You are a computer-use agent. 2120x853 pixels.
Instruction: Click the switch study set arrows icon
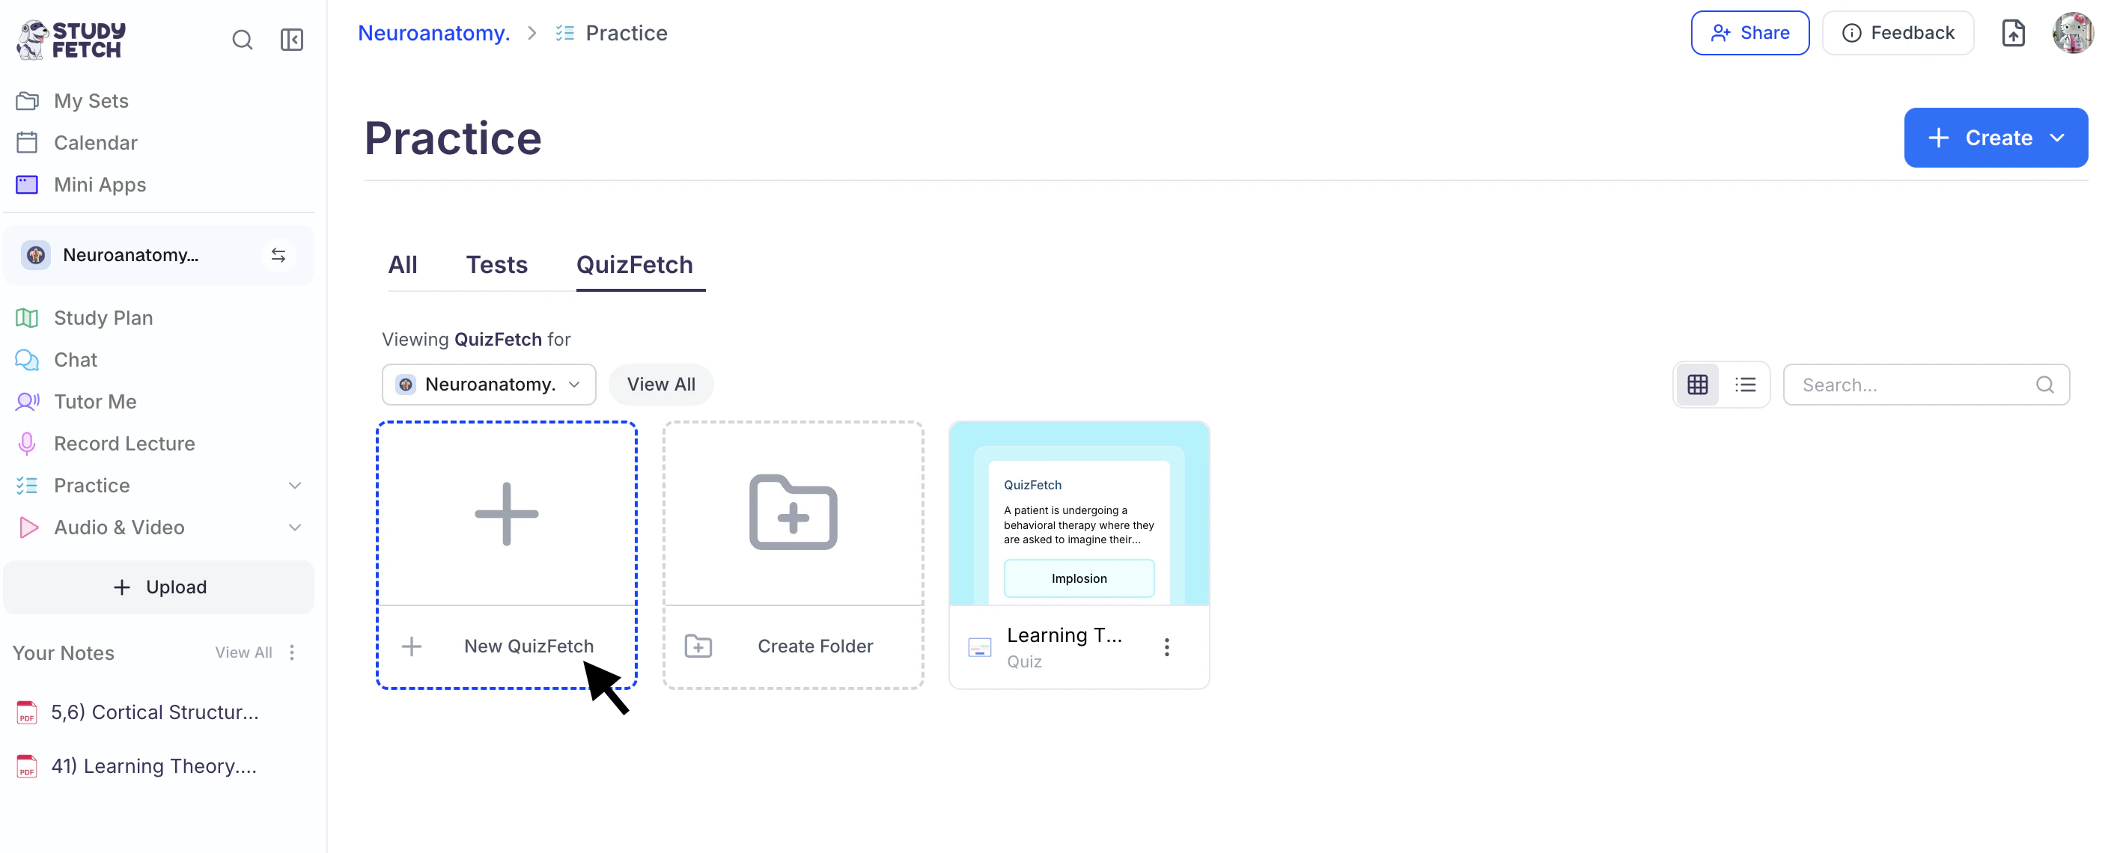point(279,255)
